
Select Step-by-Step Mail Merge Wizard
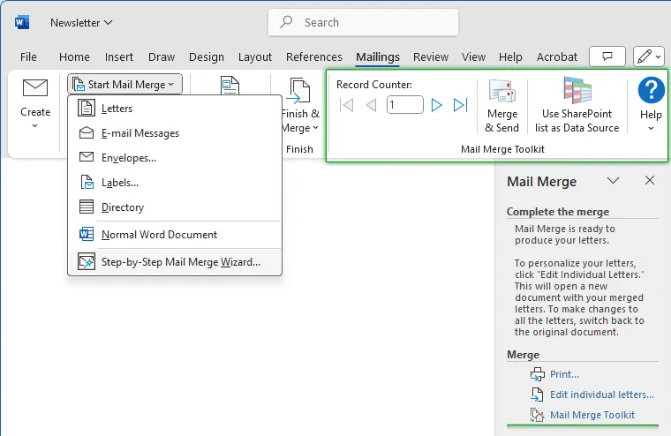[180, 262]
